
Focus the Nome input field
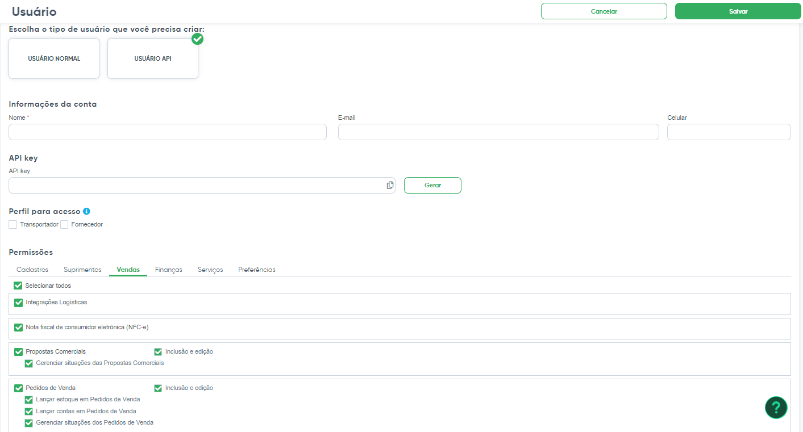(x=168, y=132)
